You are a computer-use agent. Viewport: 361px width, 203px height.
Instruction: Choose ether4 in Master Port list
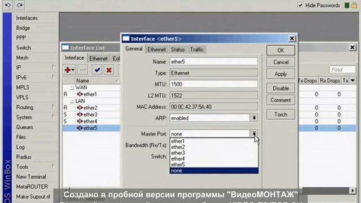click(x=214, y=159)
